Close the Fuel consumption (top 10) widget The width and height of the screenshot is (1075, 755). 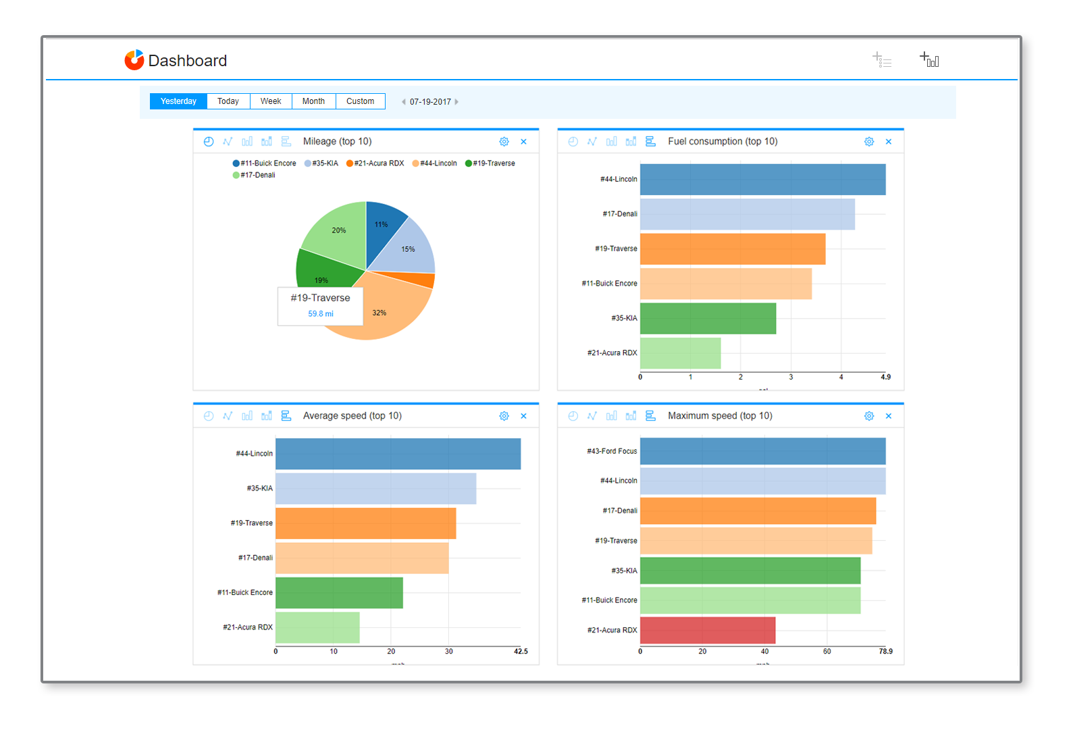click(x=889, y=142)
